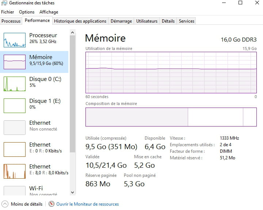This screenshot has height=210, width=263.
Task: Select the Disque 0 (C:) graph thumbnail
Action: [15, 84]
